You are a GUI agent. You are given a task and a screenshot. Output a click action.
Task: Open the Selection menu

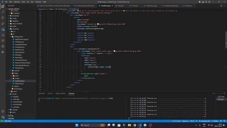(17, 2)
